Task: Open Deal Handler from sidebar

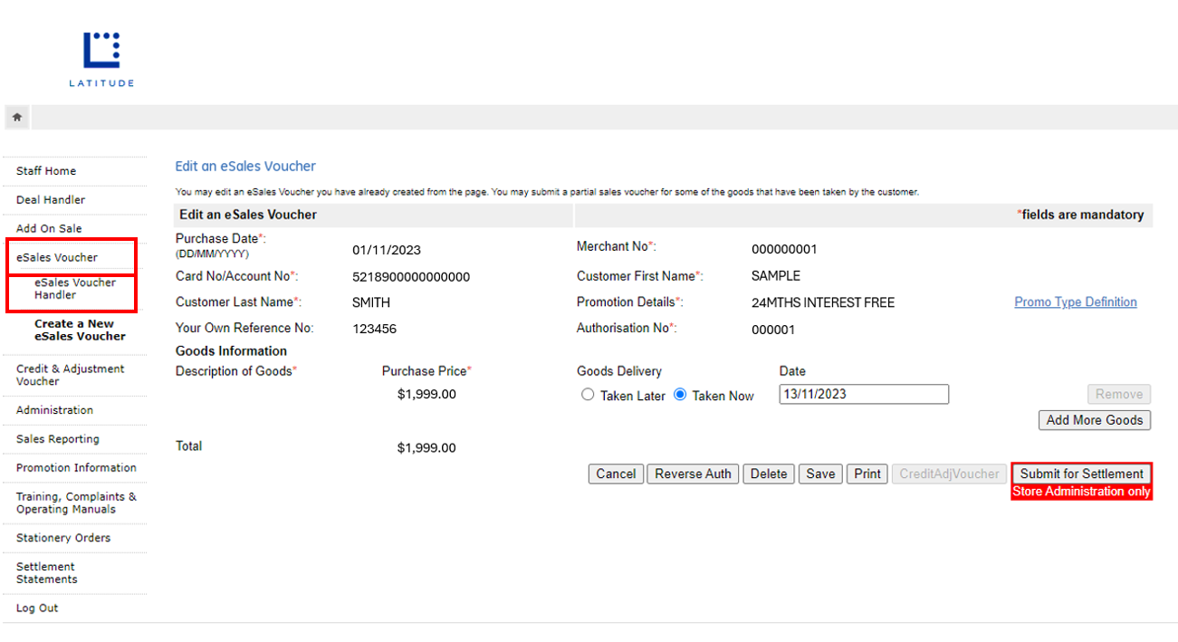Action: pos(51,200)
